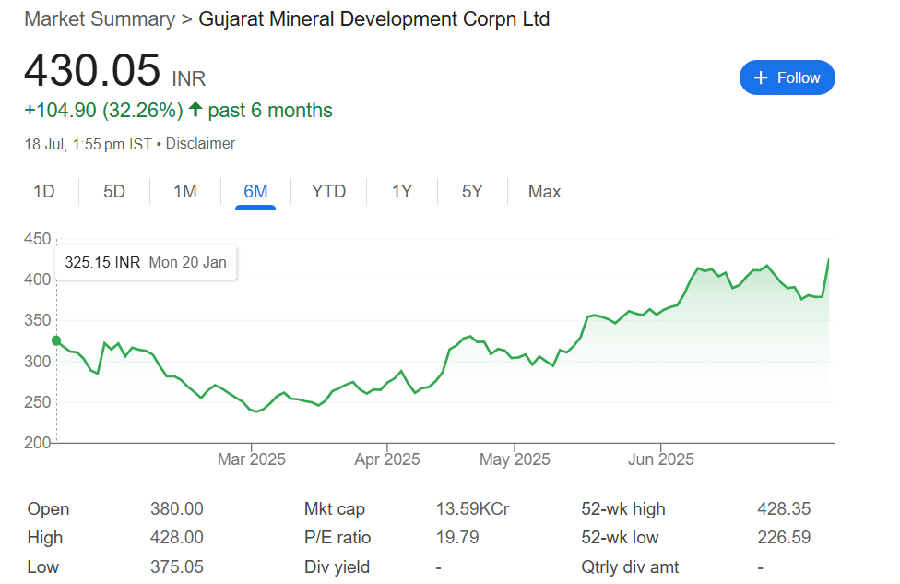This screenshot has height=584, width=900.
Task: Click the Mar 2025 axis label
Action: coord(252,459)
